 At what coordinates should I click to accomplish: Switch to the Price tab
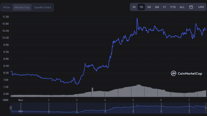click(x=7, y=7)
